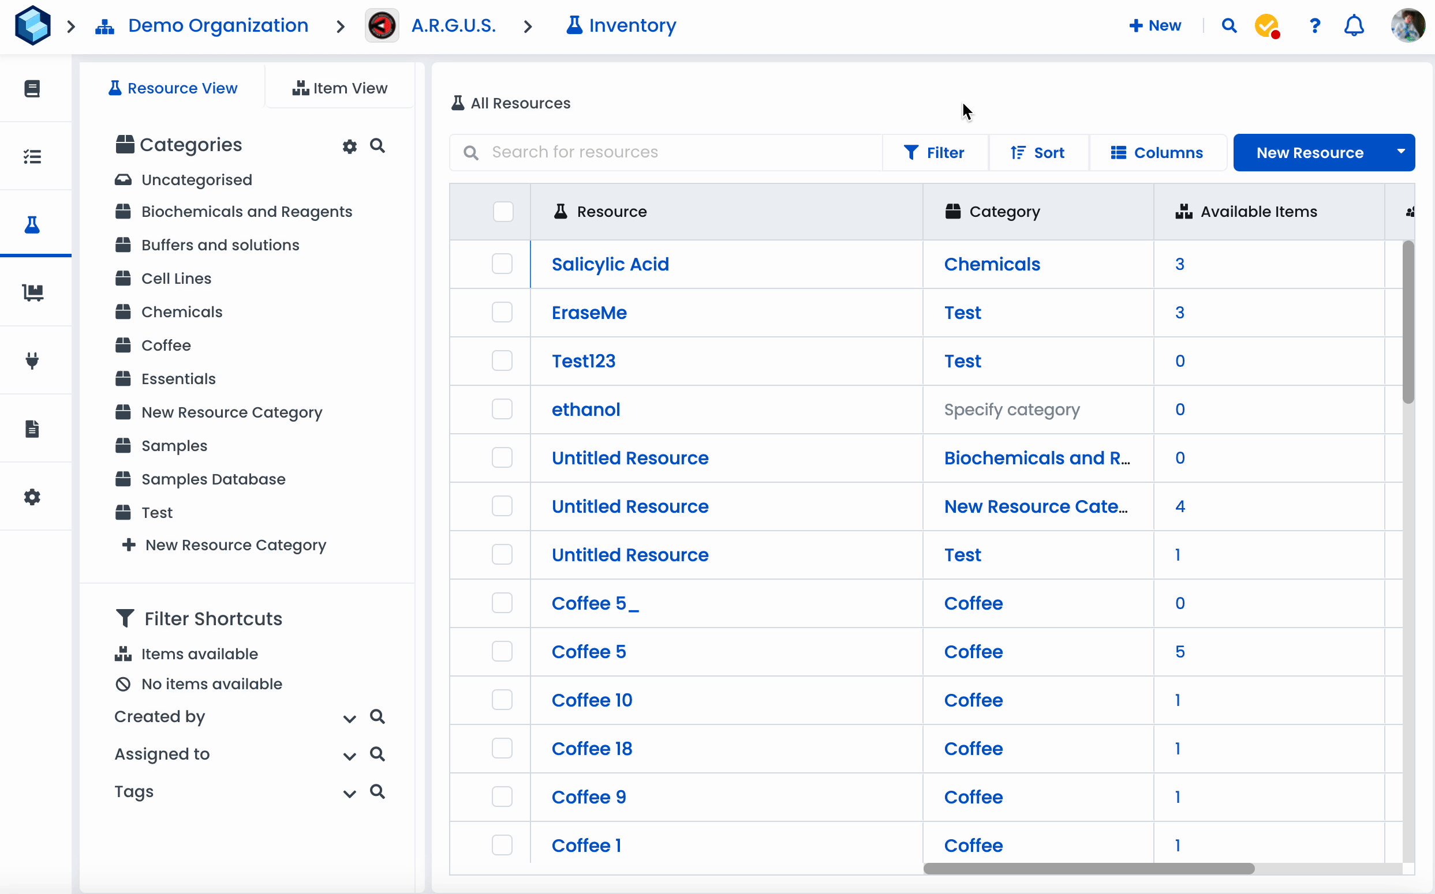Viewport: 1435px width, 894px height.
Task: Switch to the Item View tab
Action: coord(339,88)
